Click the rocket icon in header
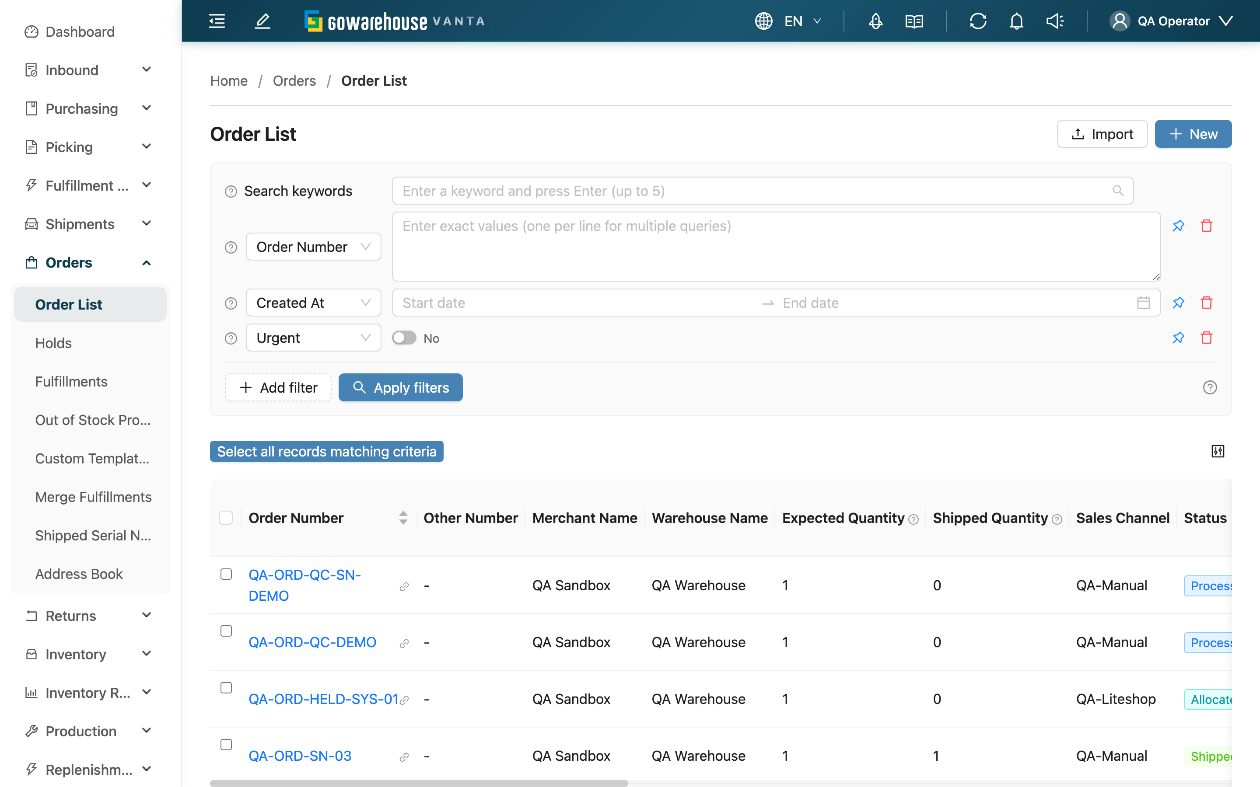This screenshot has height=787, width=1260. [875, 21]
